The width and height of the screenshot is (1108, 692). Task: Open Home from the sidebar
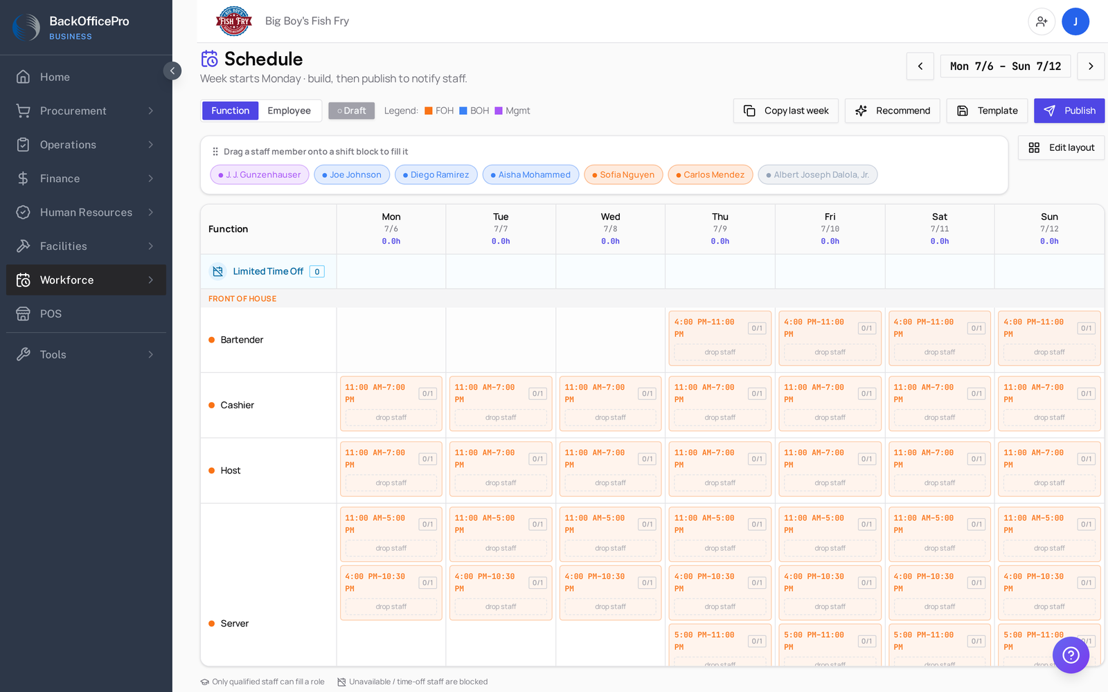[86, 77]
